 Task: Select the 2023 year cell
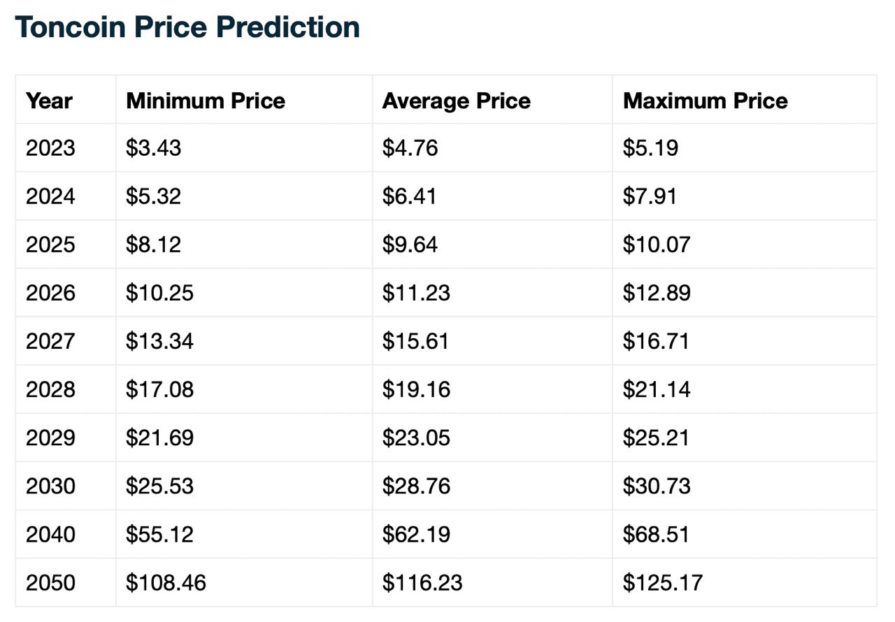pos(50,148)
